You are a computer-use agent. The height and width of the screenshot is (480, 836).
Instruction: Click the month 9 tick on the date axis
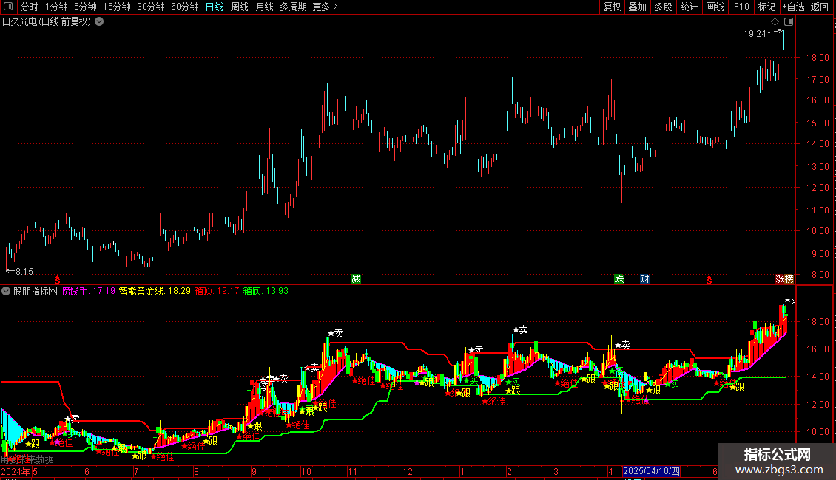click(x=254, y=471)
